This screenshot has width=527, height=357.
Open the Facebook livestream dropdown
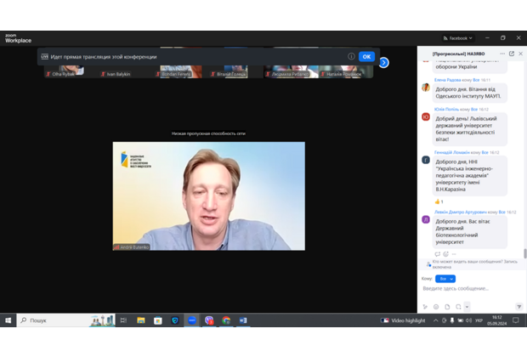click(x=459, y=38)
